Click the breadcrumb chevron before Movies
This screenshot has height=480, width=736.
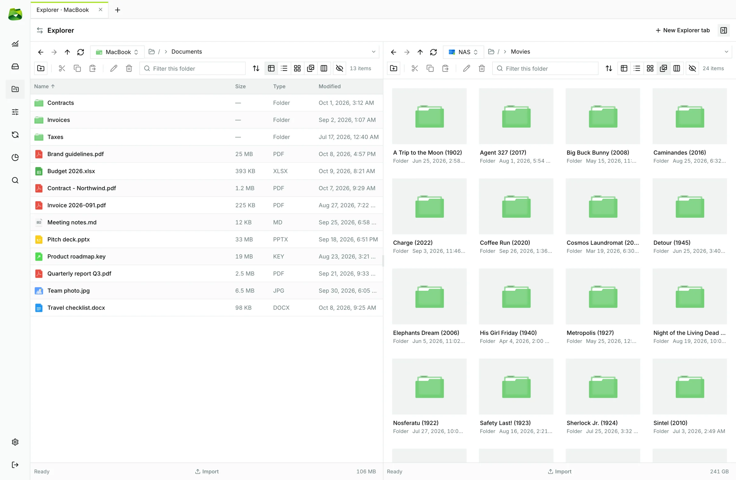coord(505,52)
